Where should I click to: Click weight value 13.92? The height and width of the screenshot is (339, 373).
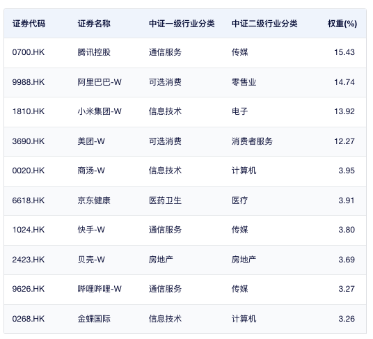click(344, 111)
